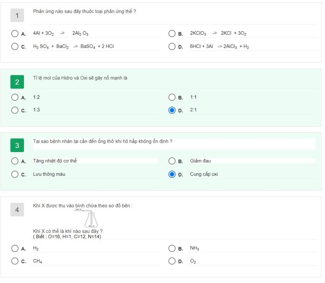
Task: Choose ratio 1:2 in question 2
Action: [x=15, y=97]
